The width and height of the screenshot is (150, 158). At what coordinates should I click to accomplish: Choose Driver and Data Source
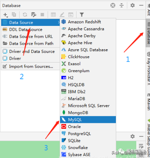pos(30,51)
